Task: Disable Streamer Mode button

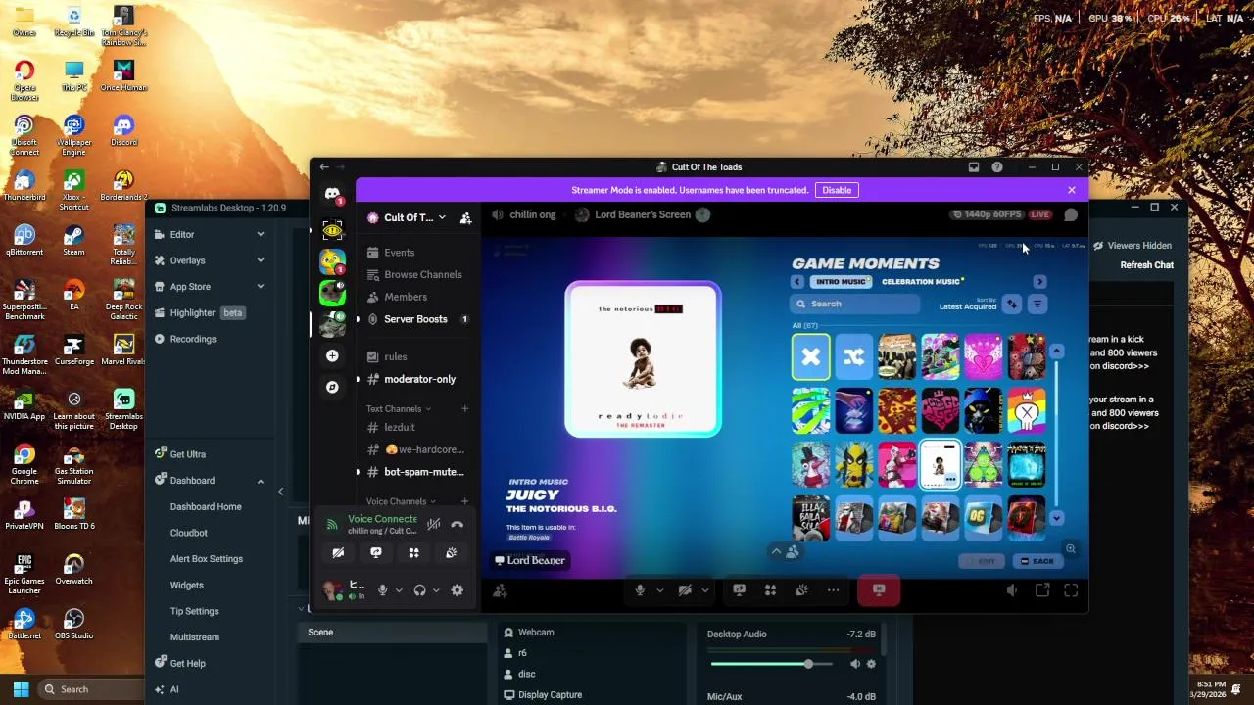Action: click(837, 190)
